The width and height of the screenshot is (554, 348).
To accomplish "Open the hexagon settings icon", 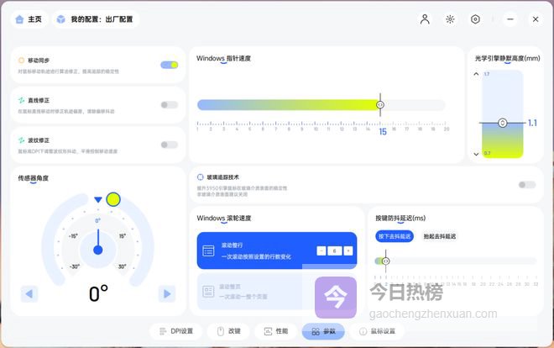I will pyautogui.click(x=475, y=19).
